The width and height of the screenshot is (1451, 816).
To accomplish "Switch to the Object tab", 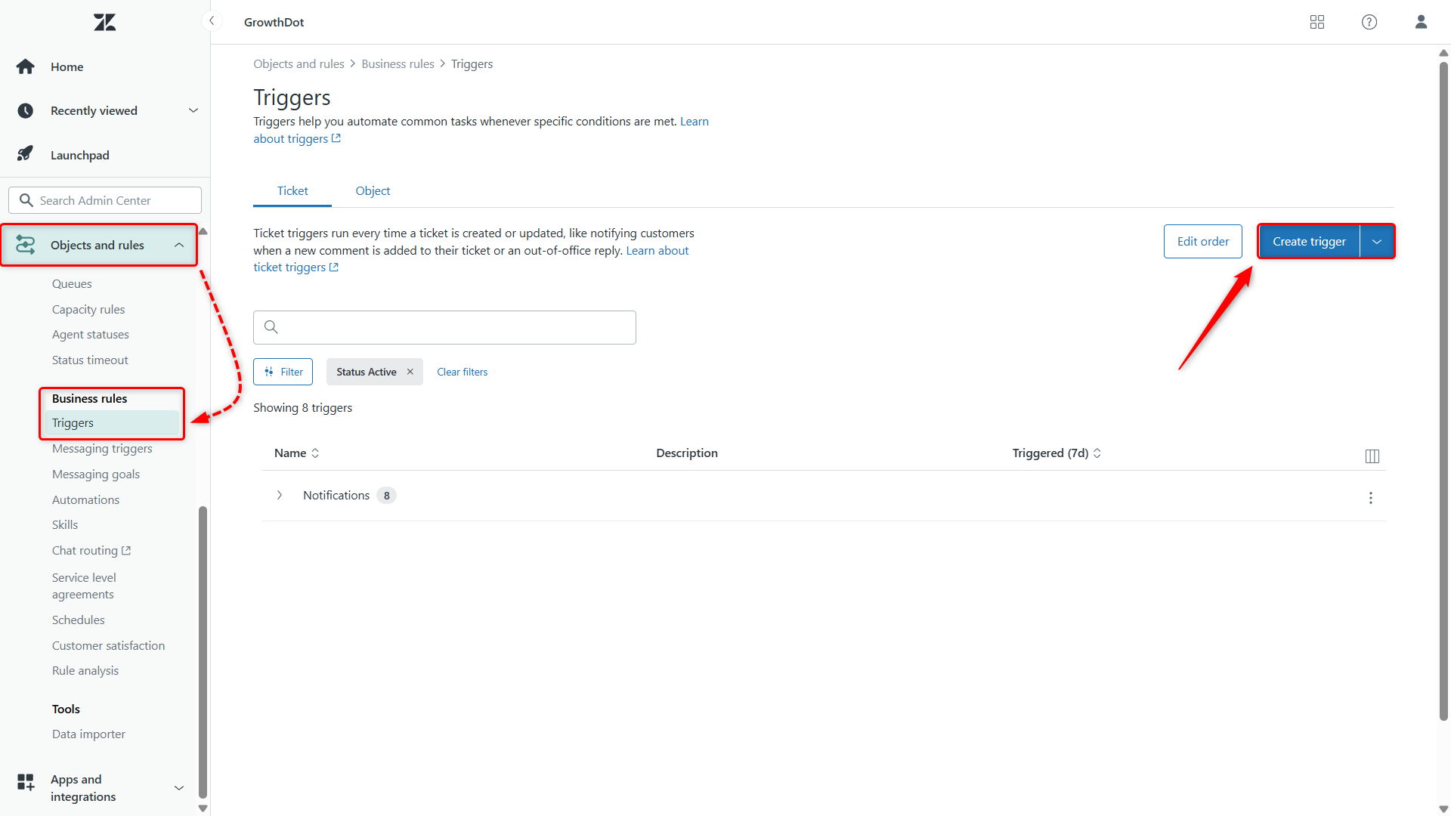I will pos(372,190).
